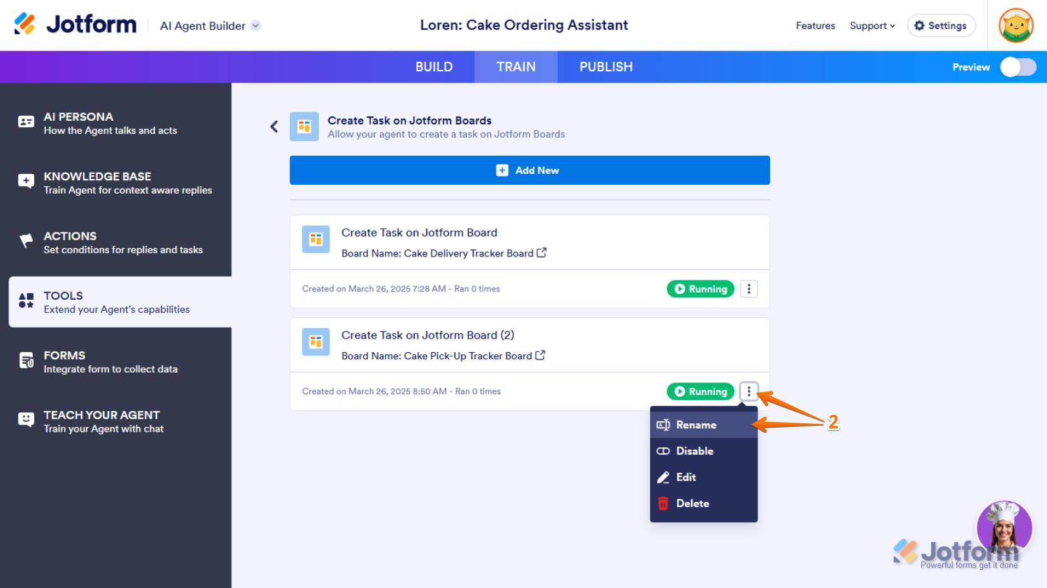
Task: Click the Teach Your Agent smiley icon
Action: (26, 419)
